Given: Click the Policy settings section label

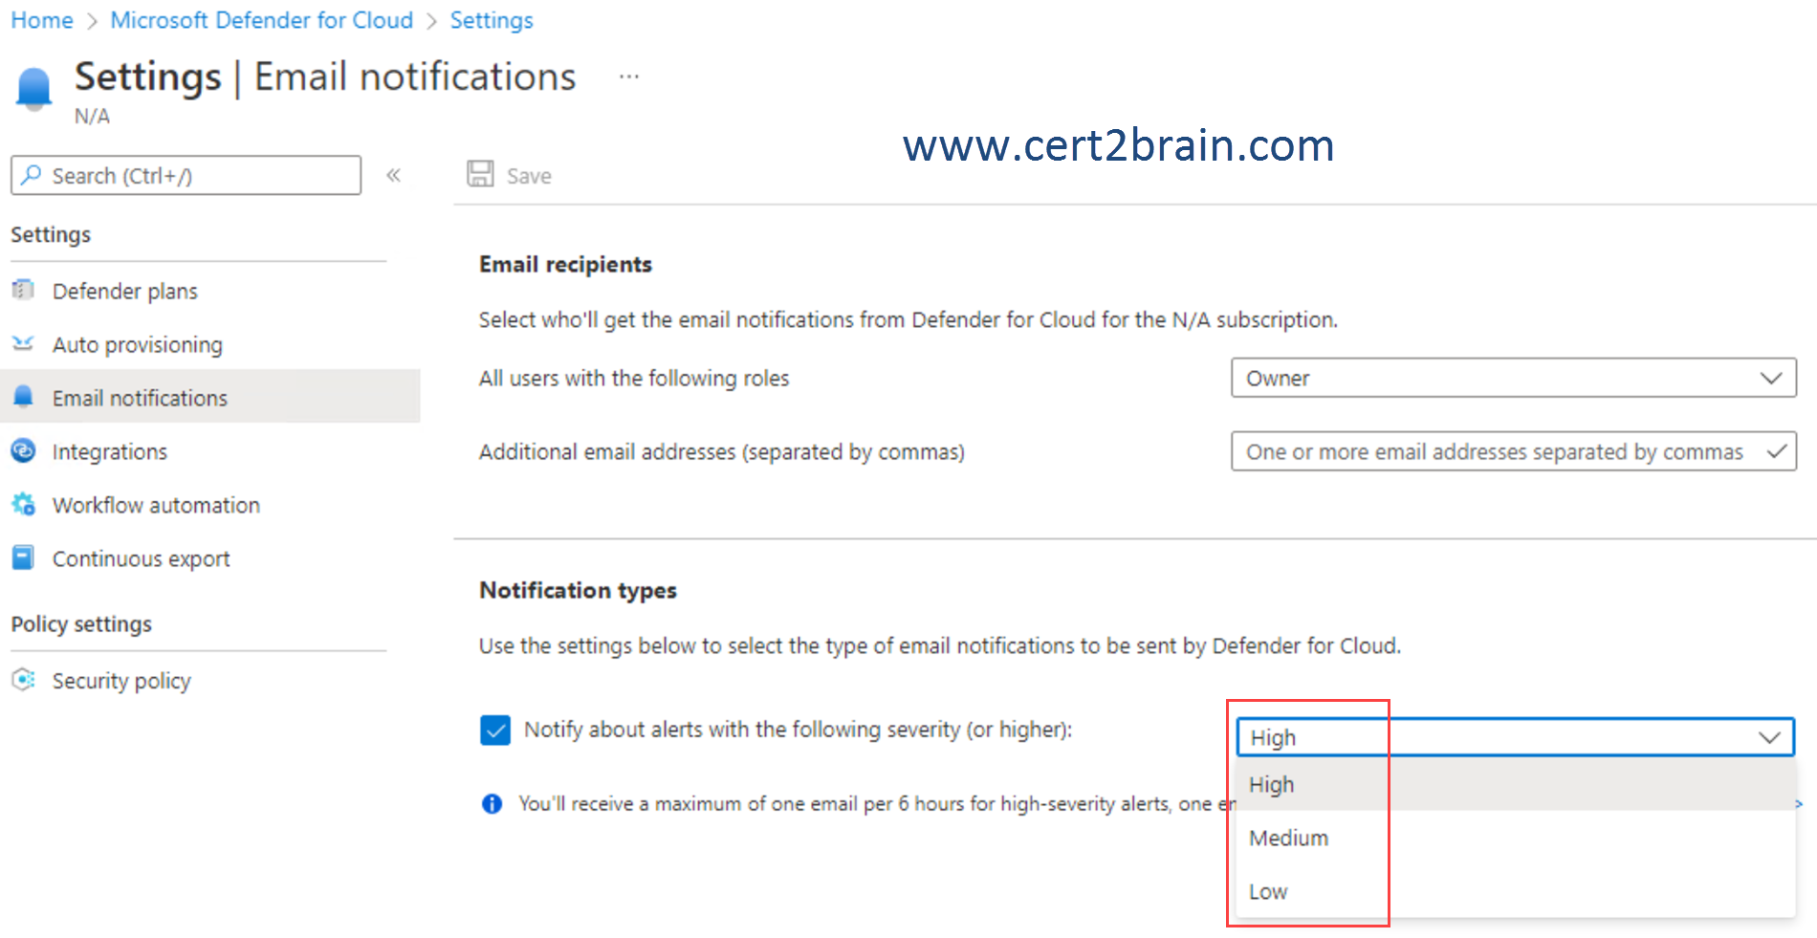Looking at the screenshot, I should (x=81, y=624).
